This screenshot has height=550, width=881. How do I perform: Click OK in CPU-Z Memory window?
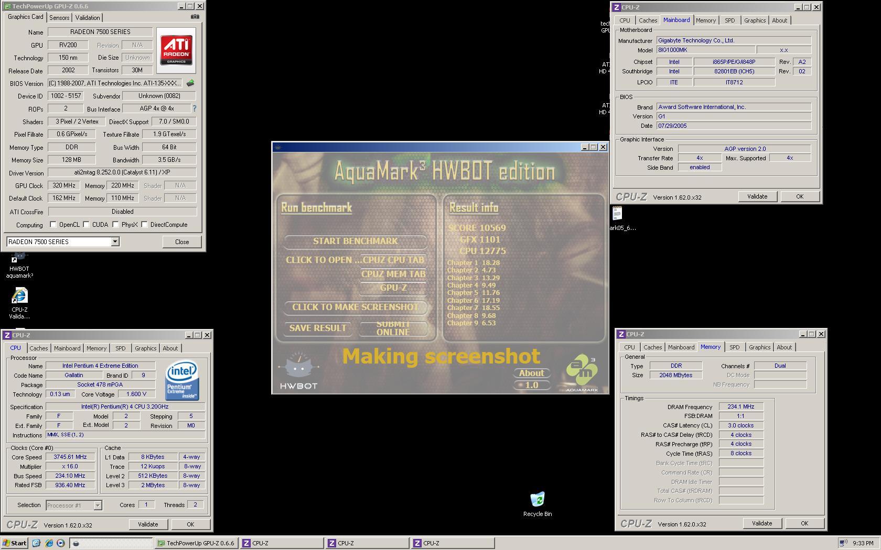tap(804, 523)
